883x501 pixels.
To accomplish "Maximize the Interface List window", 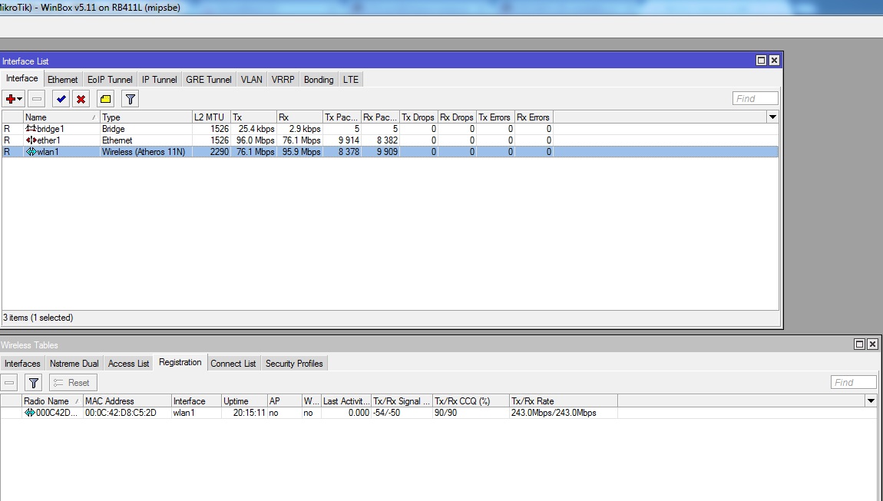I will pyautogui.click(x=761, y=61).
